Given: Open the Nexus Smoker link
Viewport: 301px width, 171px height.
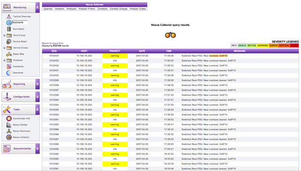Looking at the screenshot, I should (x=20, y=125).
